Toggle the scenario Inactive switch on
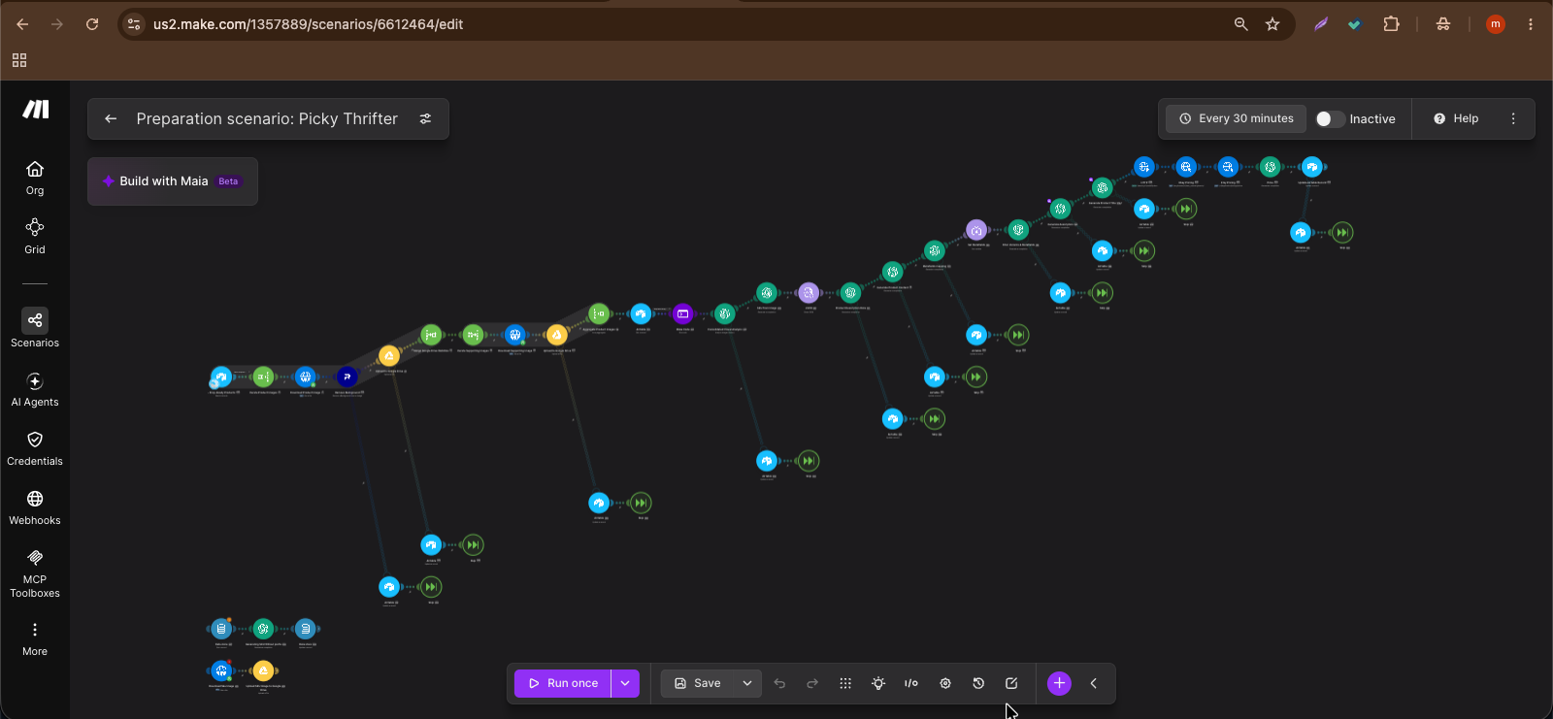 click(x=1330, y=118)
